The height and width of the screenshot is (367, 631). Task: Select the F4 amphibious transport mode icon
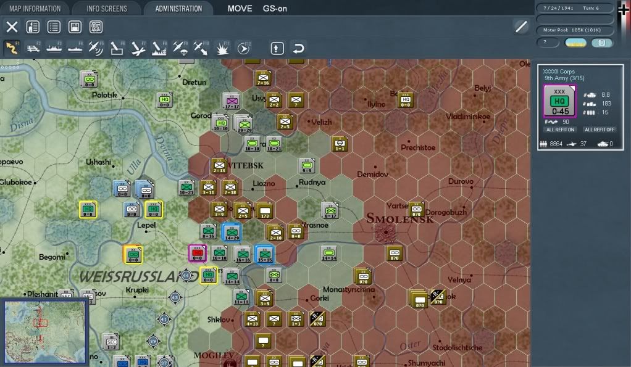pos(75,48)
